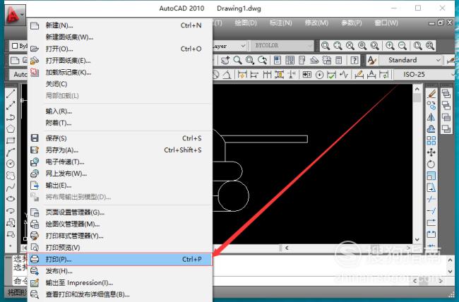Click the Scale tool

click(431, 176)
